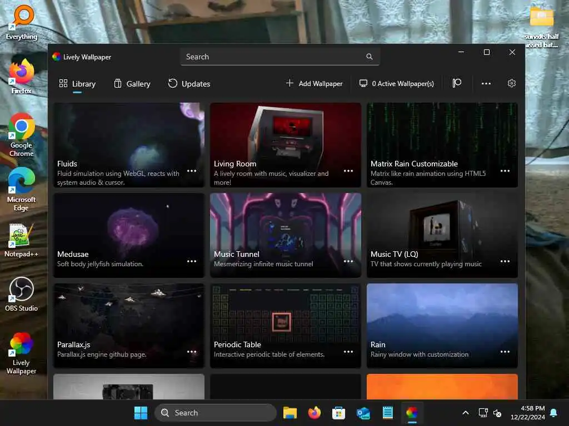
Task: Switch to the Gallery tab
Action: 132,84
